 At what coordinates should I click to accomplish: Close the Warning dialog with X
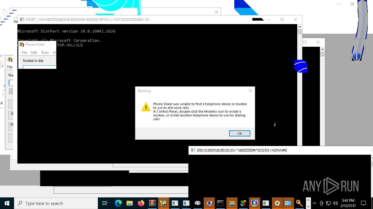[251, 91]
